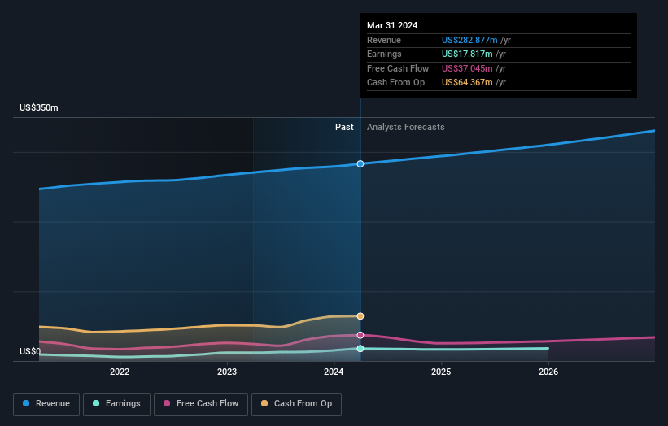
Task: Click the Analysts Forecasts label
Action: tap(405, 128)
